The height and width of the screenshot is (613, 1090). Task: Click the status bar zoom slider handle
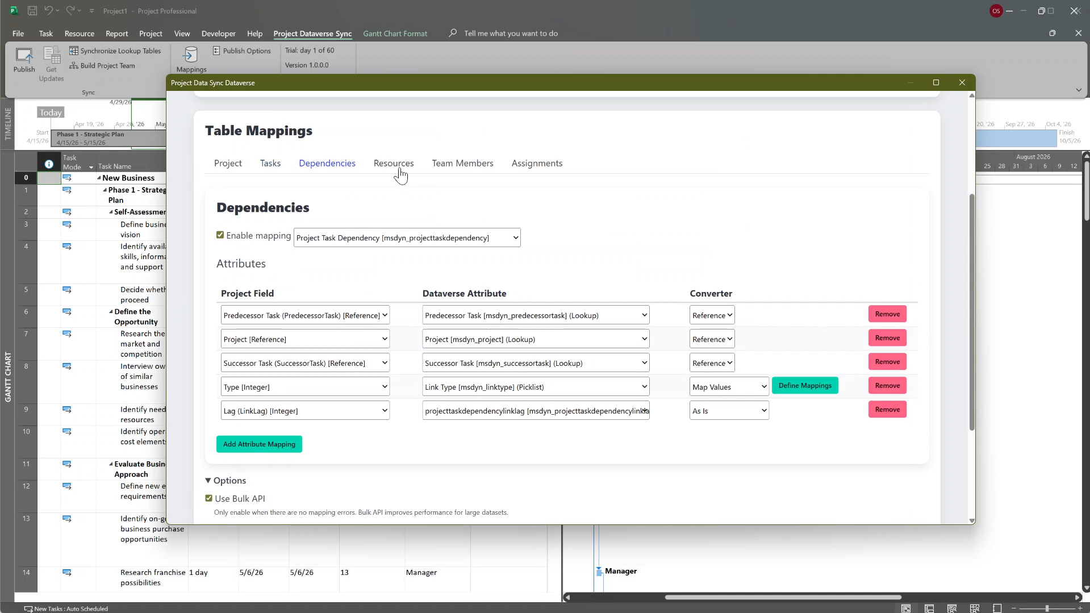pyautogui.click(x=1047, y=608)
